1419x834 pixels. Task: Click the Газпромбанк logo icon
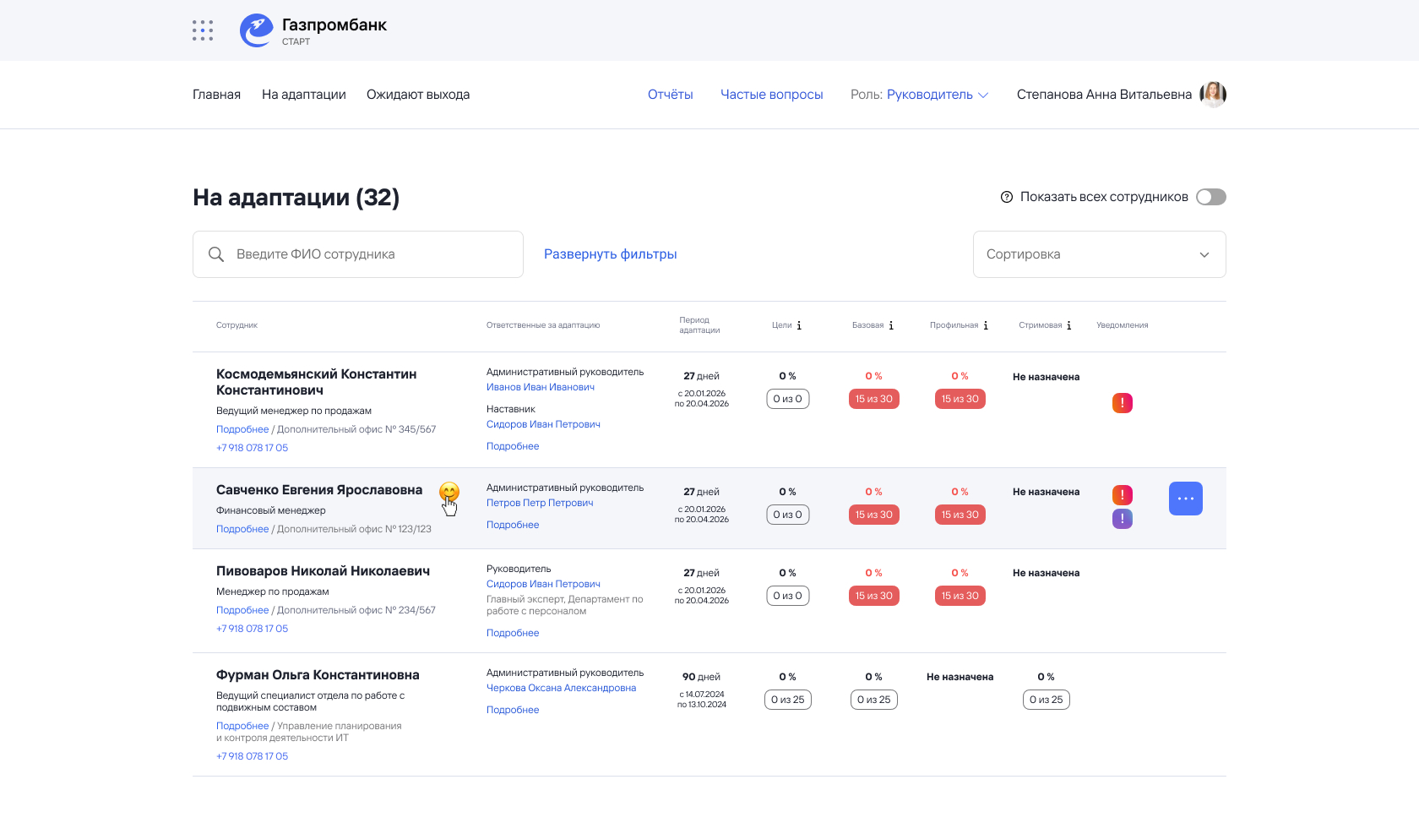pos(256,30)
